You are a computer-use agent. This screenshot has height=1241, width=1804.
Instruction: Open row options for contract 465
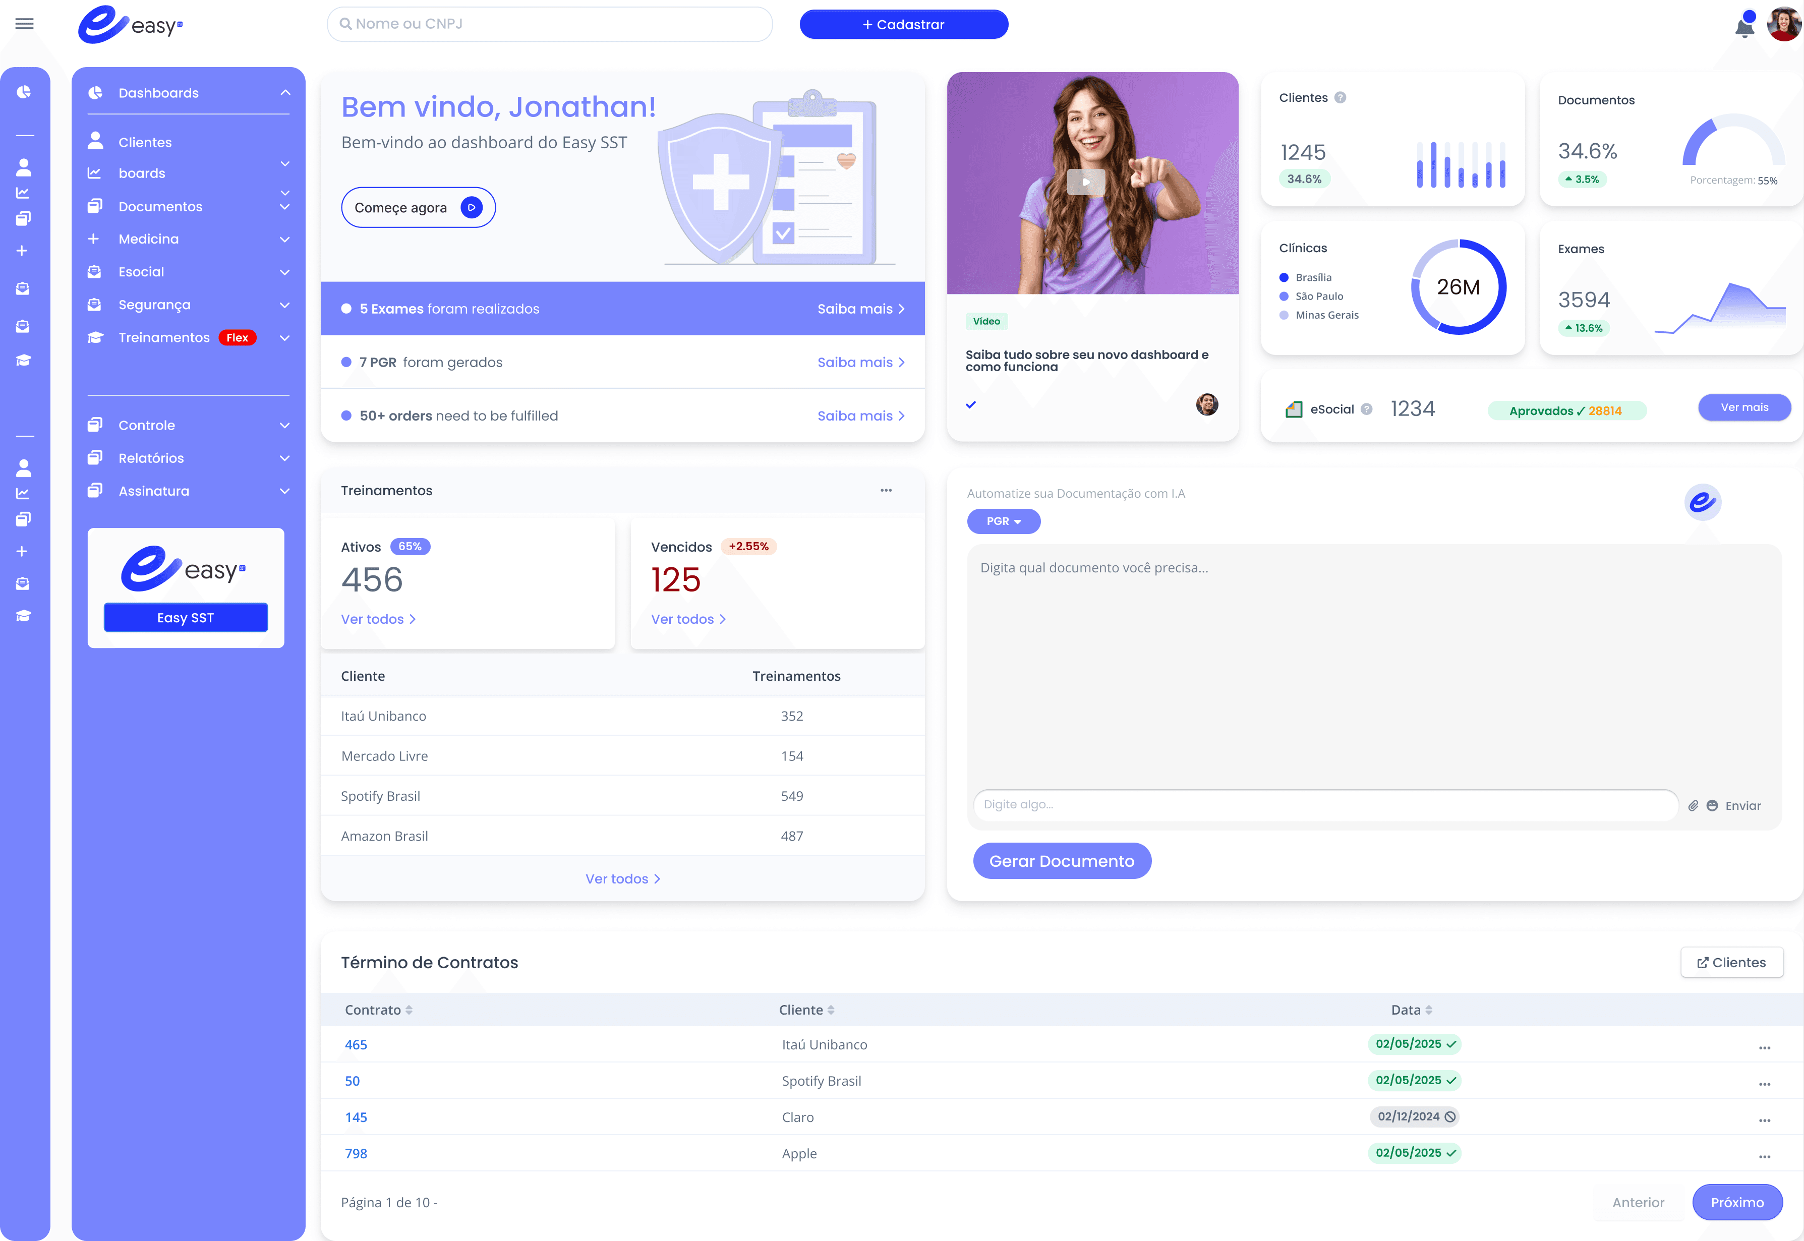[x=1764, y=1047]
